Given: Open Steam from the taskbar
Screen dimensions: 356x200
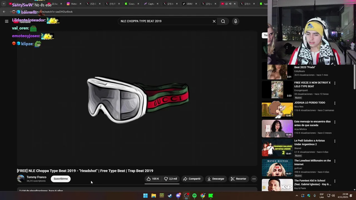Looking at the screenshot, I should coord(170,196).
